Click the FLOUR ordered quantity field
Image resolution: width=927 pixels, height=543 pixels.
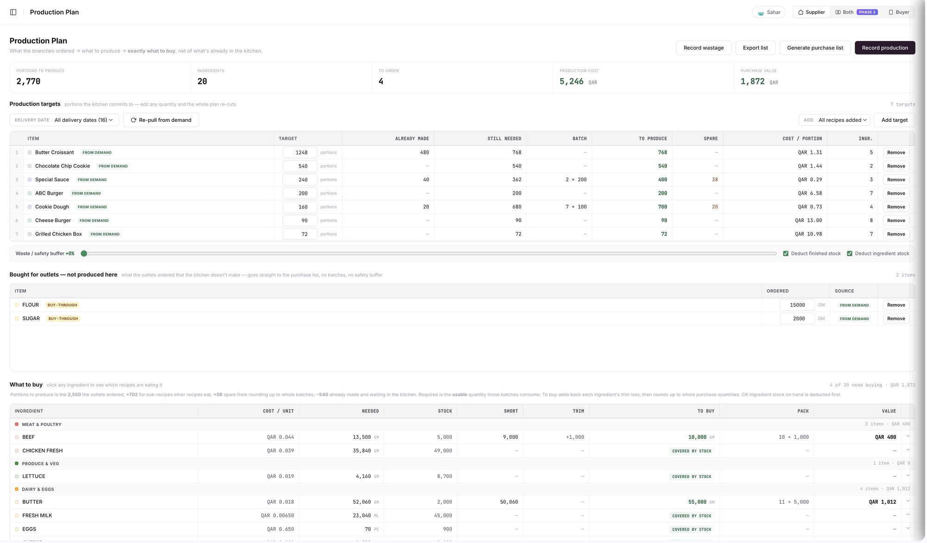(x=797, y=305)
